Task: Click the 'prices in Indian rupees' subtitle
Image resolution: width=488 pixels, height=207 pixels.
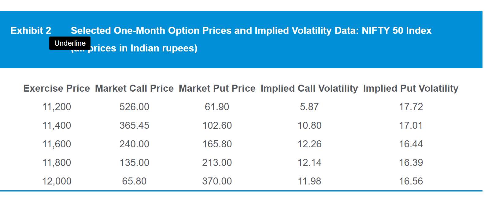Action: pyautogui.click(x=142, y=48)
